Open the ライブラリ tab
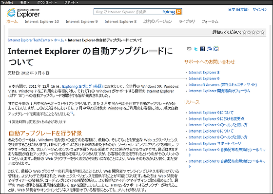The width and height of the screenshot is (273, 194). click(187, 21)
